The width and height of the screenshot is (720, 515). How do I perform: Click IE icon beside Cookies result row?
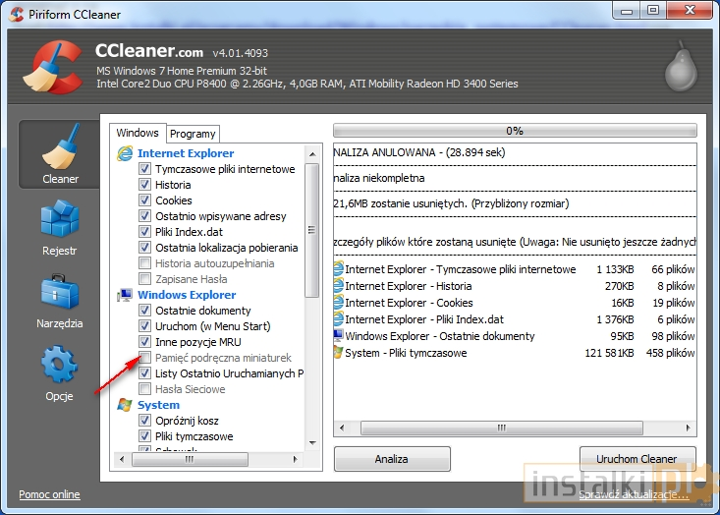339,303
